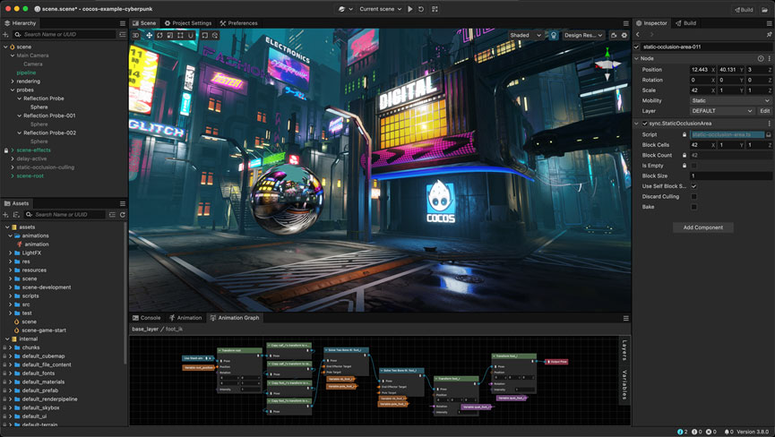
Task: Enable the Discard Culling checkbox
Action: tap(693, 197)
